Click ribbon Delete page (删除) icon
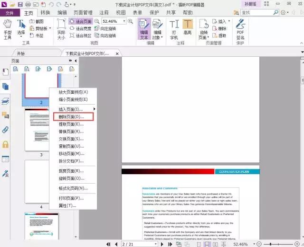Screen dimensions: 304x247 click(219, 28)
